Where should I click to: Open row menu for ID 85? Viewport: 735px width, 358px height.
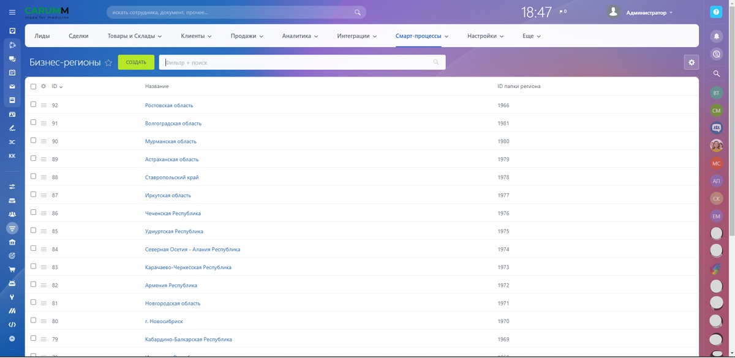pyautogui.click(x=43, y=231)
